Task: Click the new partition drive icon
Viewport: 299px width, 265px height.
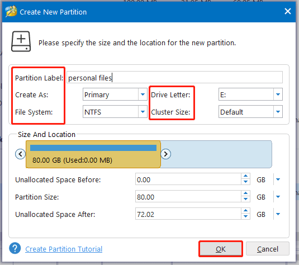Action: click(x=21, y=41)
